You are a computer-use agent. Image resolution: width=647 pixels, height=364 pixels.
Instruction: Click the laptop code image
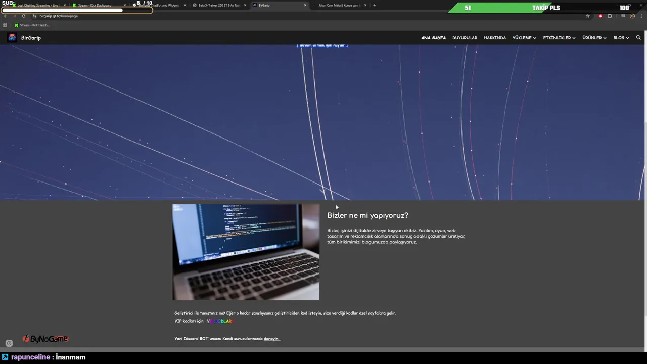point(246,252)
